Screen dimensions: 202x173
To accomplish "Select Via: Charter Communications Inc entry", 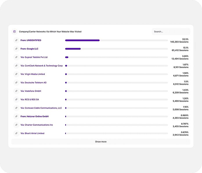I will click(37, 125).
